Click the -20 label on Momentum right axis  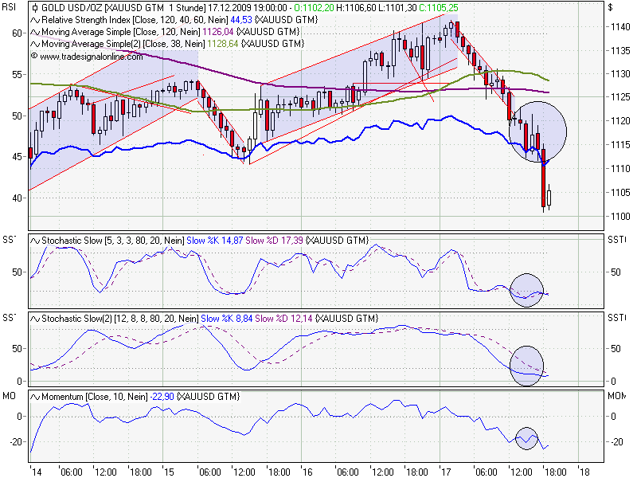[x=616, y=442]
